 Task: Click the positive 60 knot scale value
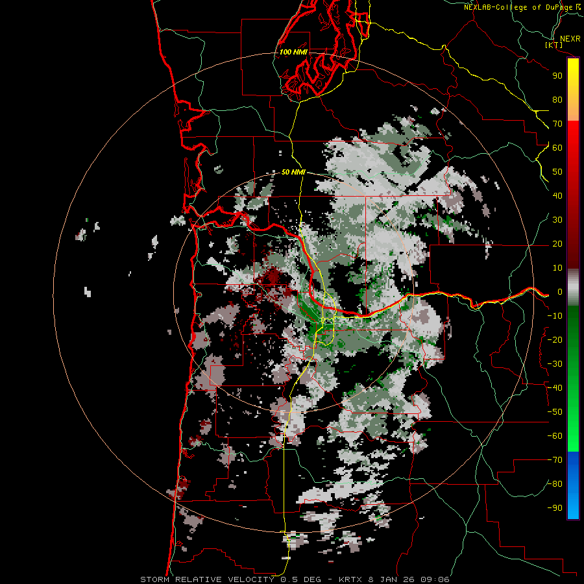pos(557,147)
